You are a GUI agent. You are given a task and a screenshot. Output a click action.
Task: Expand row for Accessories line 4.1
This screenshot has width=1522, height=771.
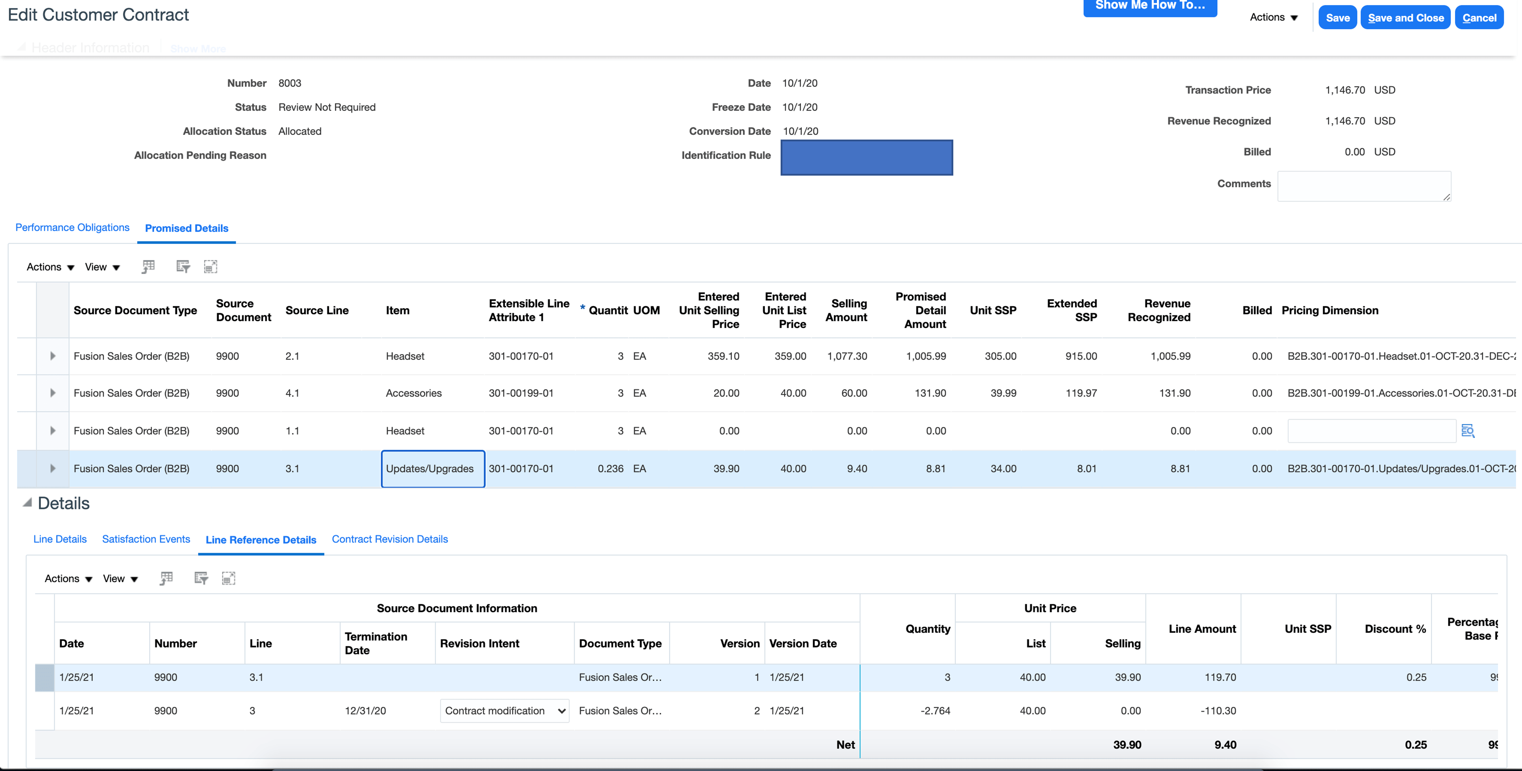click(52, 393)
